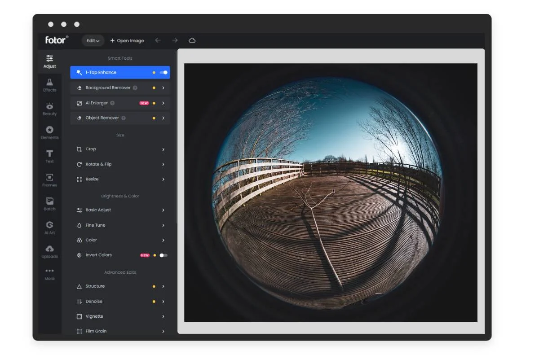Click the AI Enlarger NEW badge
539x359 pixels.
(144, 103)
